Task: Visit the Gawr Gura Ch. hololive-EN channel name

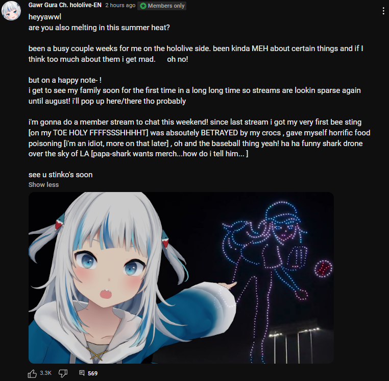Action: tap(65, 5)
